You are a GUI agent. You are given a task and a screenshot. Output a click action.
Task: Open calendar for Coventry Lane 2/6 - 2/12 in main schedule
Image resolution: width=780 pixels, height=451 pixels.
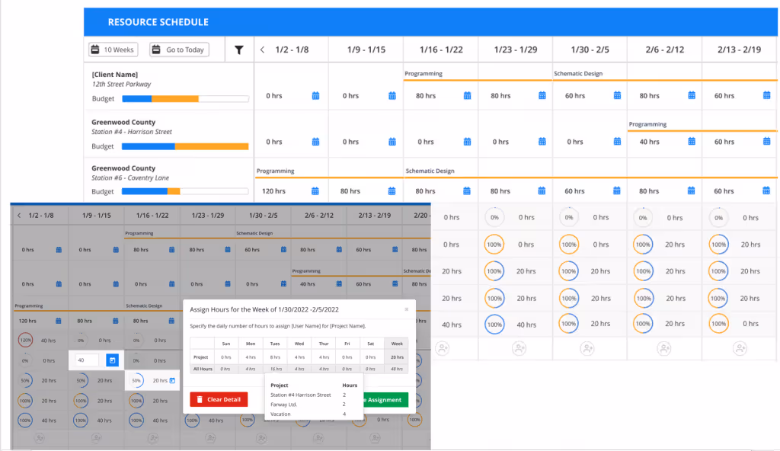coord(691,191)
